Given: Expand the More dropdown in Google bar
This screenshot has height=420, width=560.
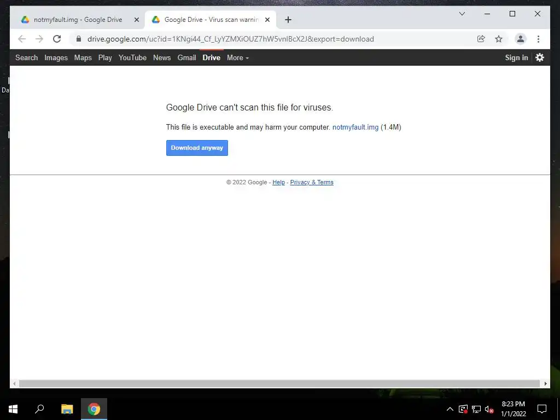Looking at the screenshot, I should (x=237, y=57).
